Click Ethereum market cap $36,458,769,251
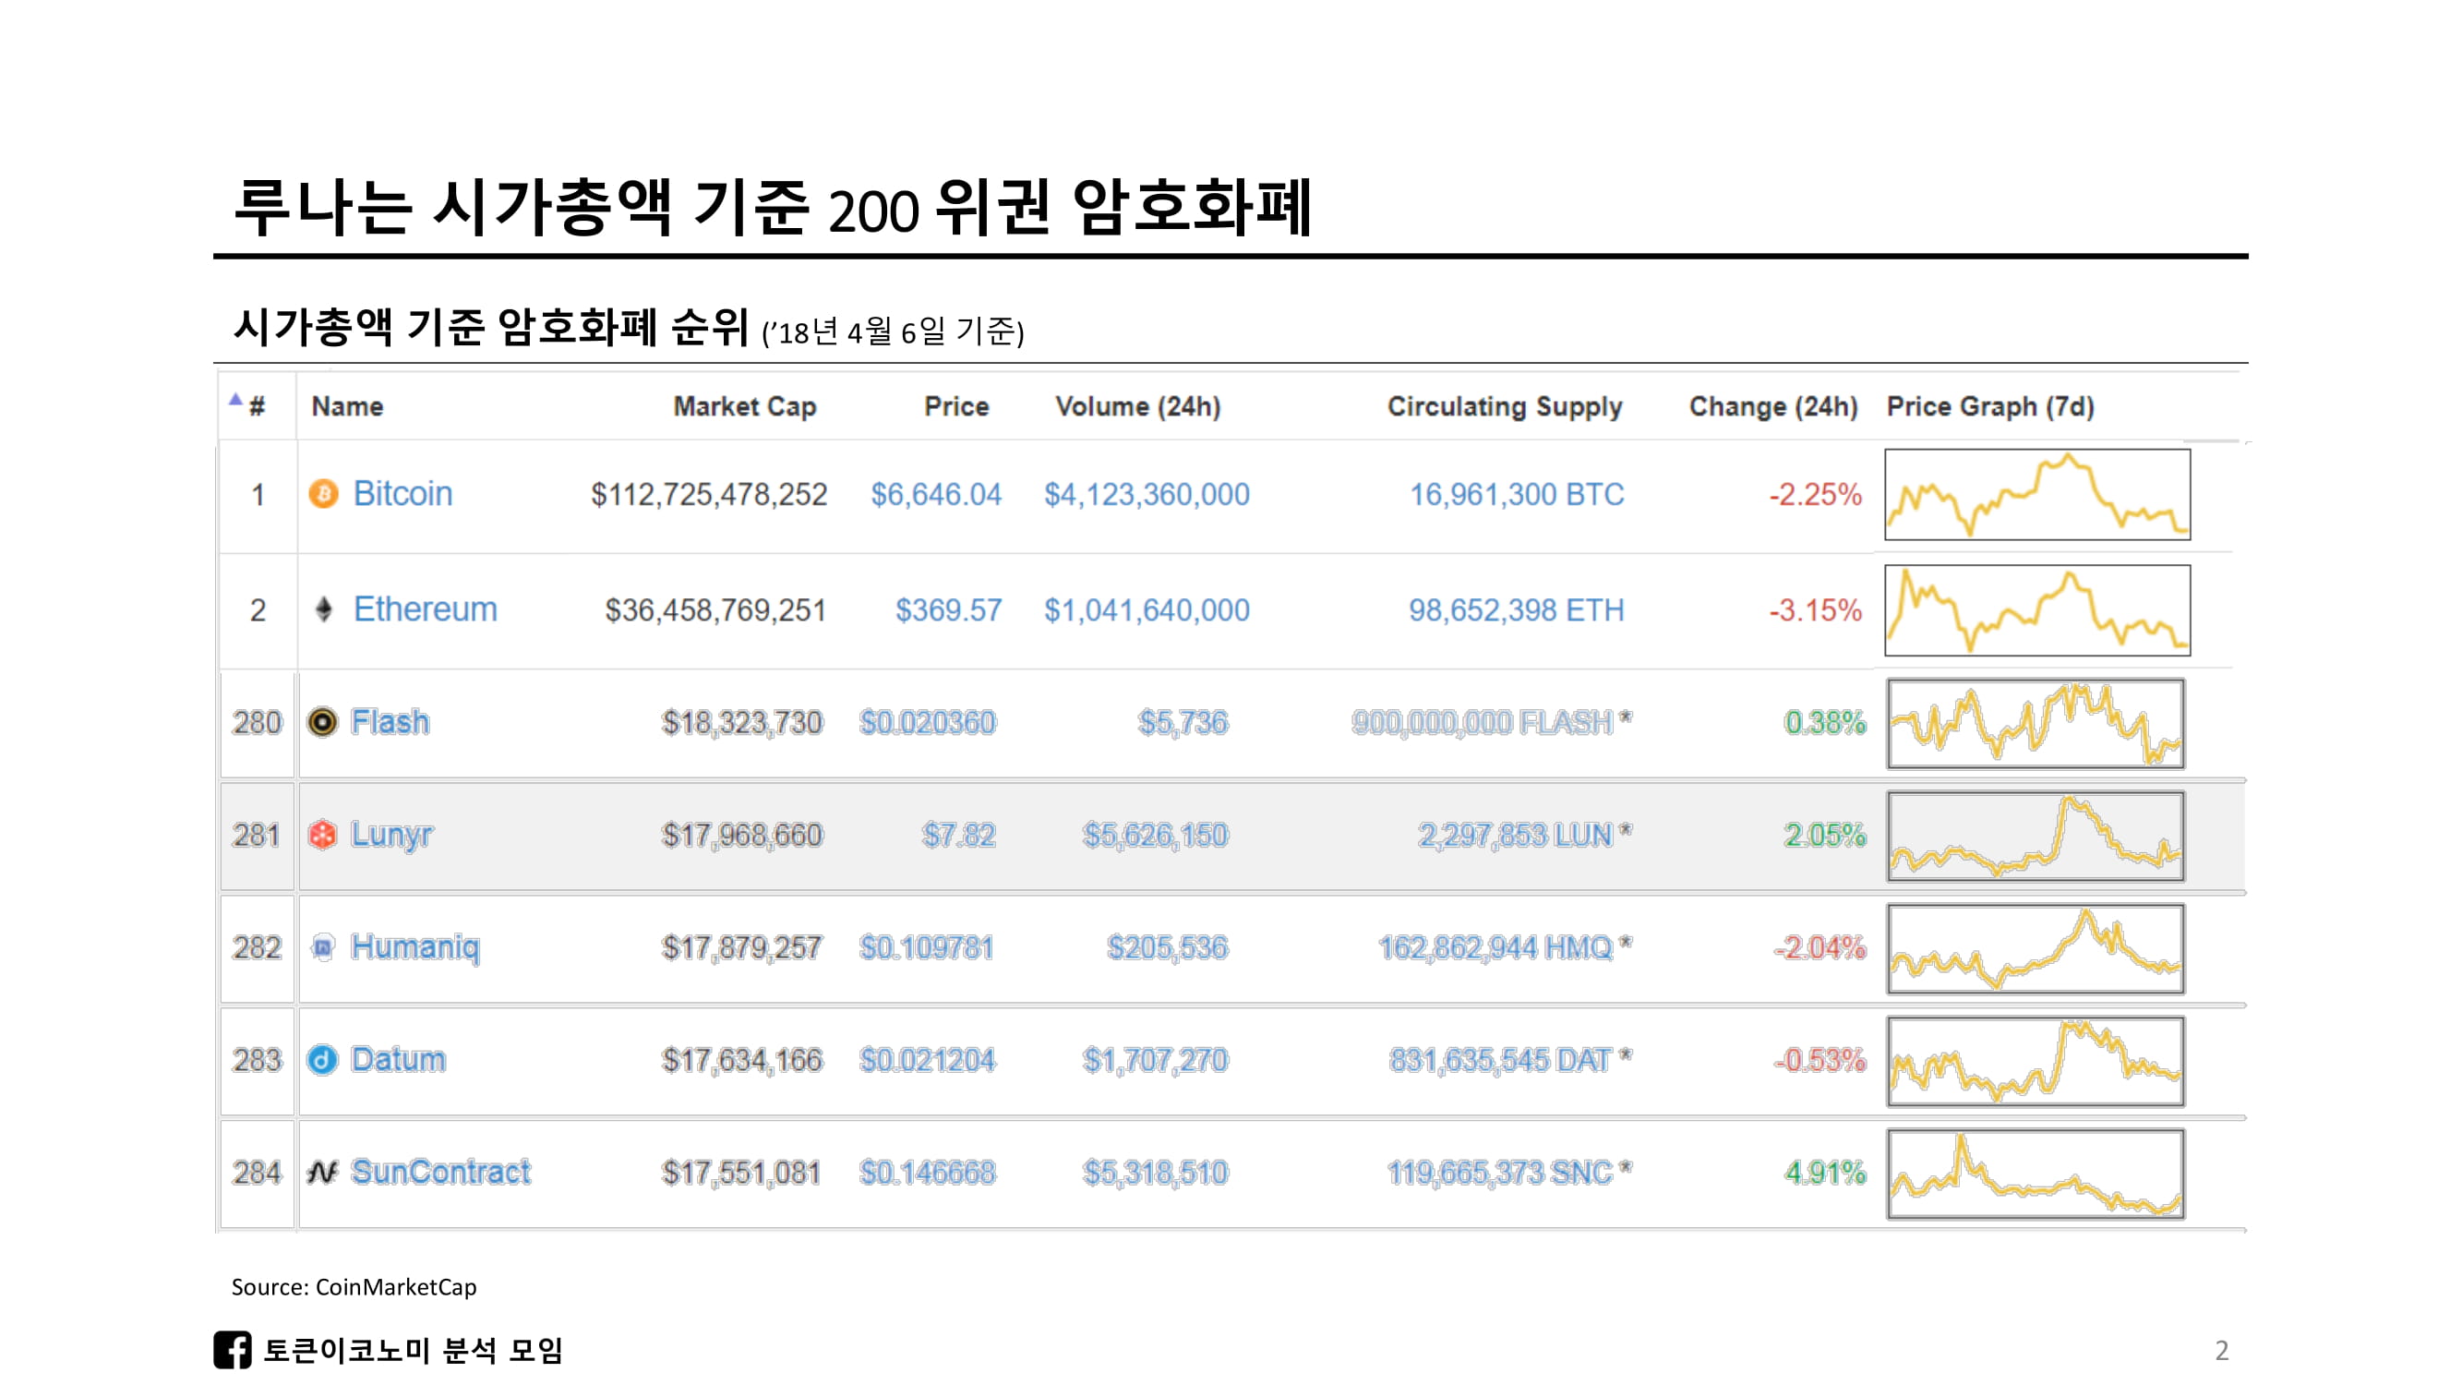The image size is (2462, 1385). tap(715, 609)
